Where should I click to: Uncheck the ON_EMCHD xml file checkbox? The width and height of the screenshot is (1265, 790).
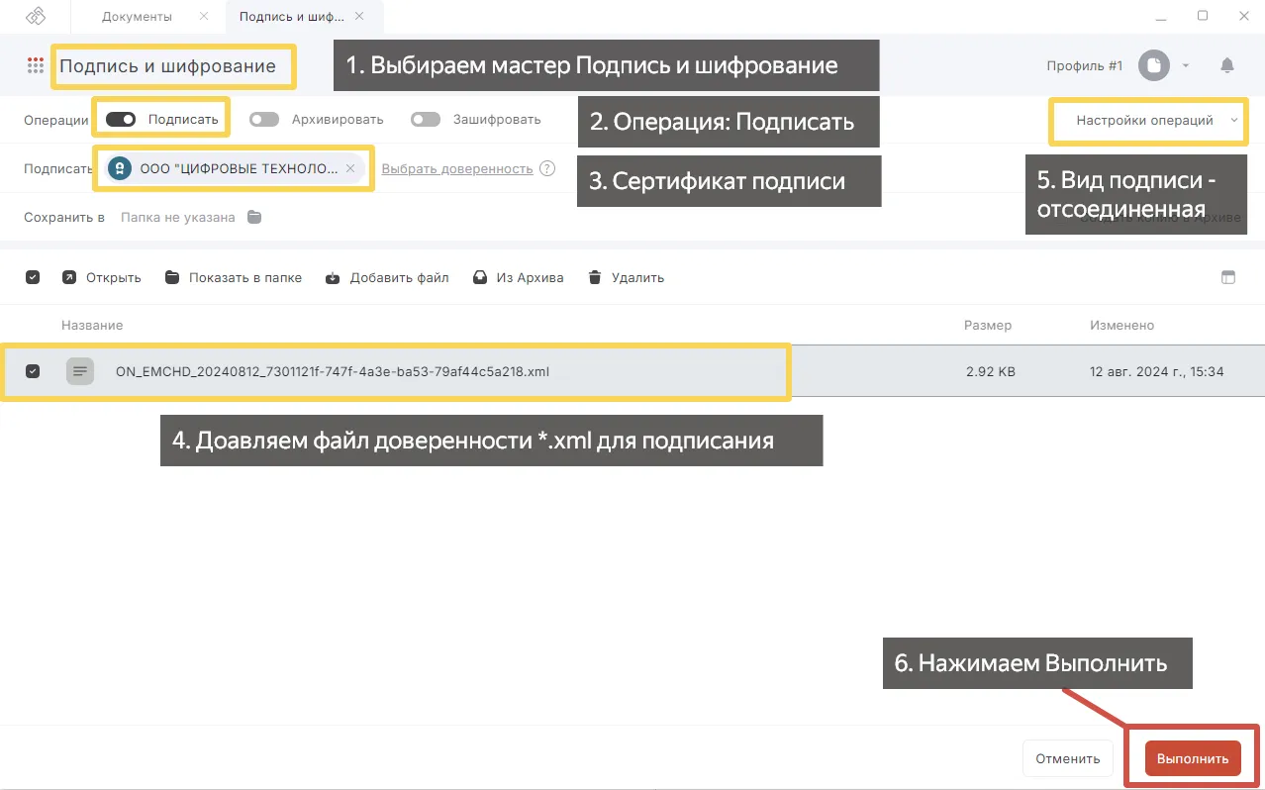coord(33,371)
